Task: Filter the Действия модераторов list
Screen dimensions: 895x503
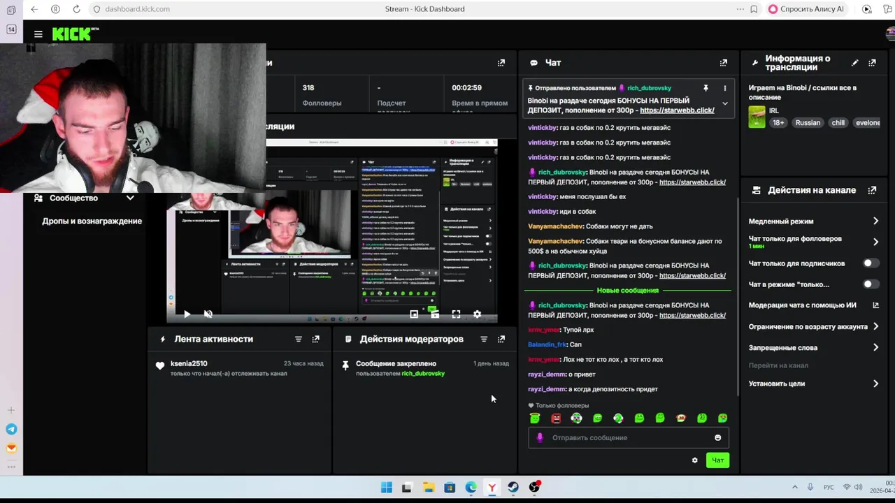Action: pyautogui.click(x=484, y=339)
